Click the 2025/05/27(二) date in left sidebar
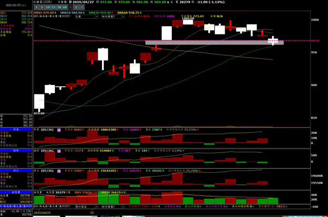 pos(16,5)
